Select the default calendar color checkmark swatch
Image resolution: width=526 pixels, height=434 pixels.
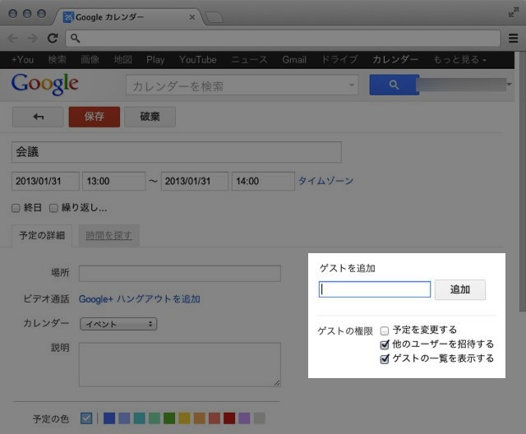86,418
